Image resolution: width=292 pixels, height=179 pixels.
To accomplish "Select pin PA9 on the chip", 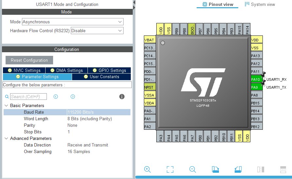I will (257, 87).
